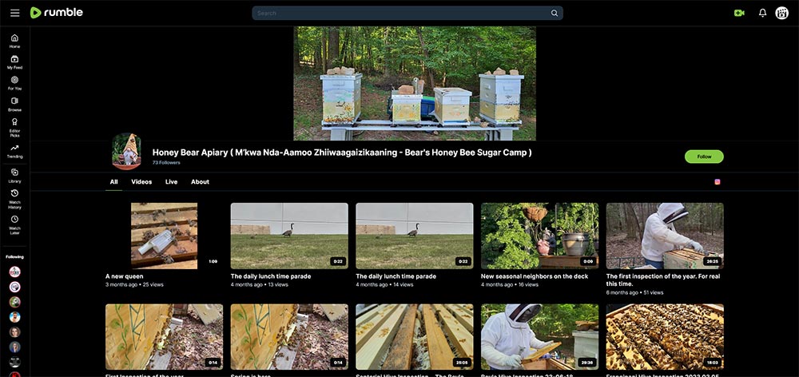Play the 29:36 beekeeper thumbnail
This screenshot has height=377, width=799.
[x=539, y=337]
